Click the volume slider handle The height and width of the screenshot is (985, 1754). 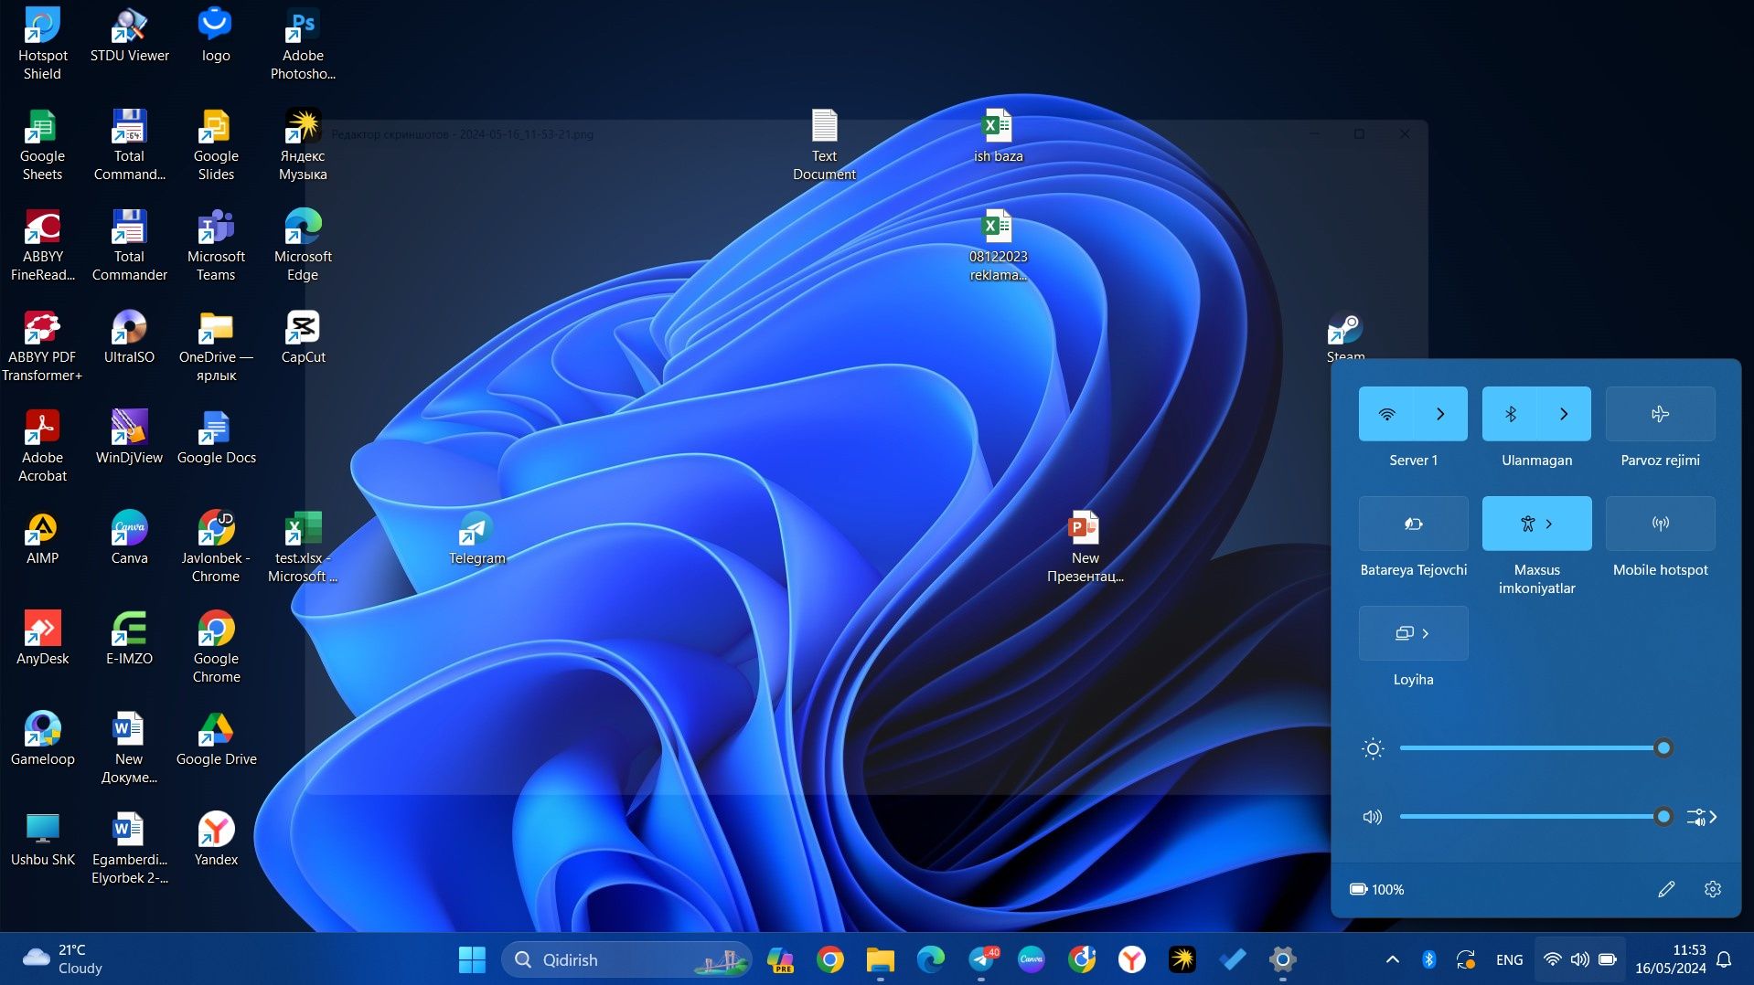(1663, 817)
